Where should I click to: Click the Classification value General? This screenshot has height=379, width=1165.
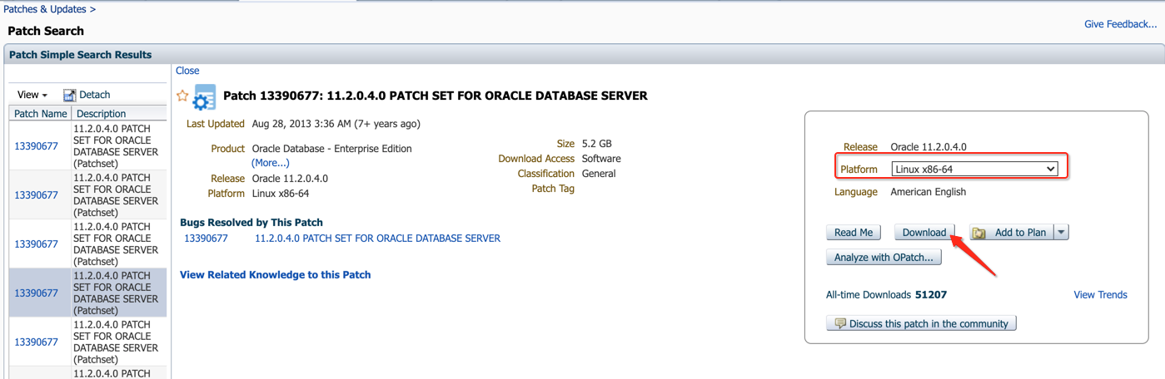point(599,174)
